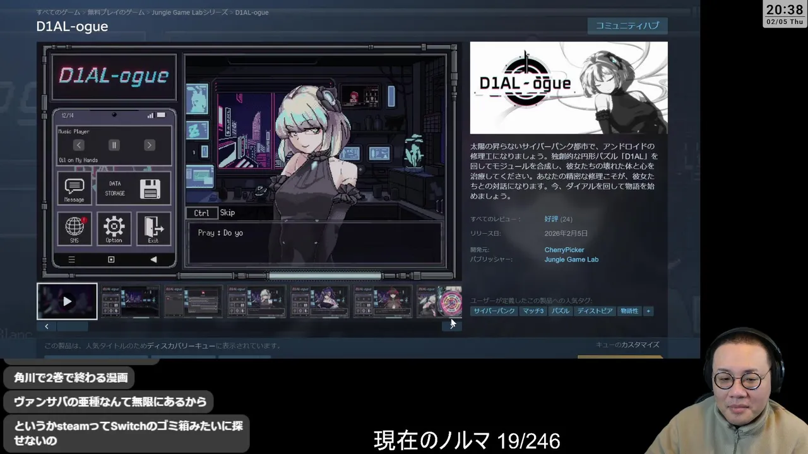Click the D1AL-ogue header capsule image
808x454 pixels.
point(569,88)
